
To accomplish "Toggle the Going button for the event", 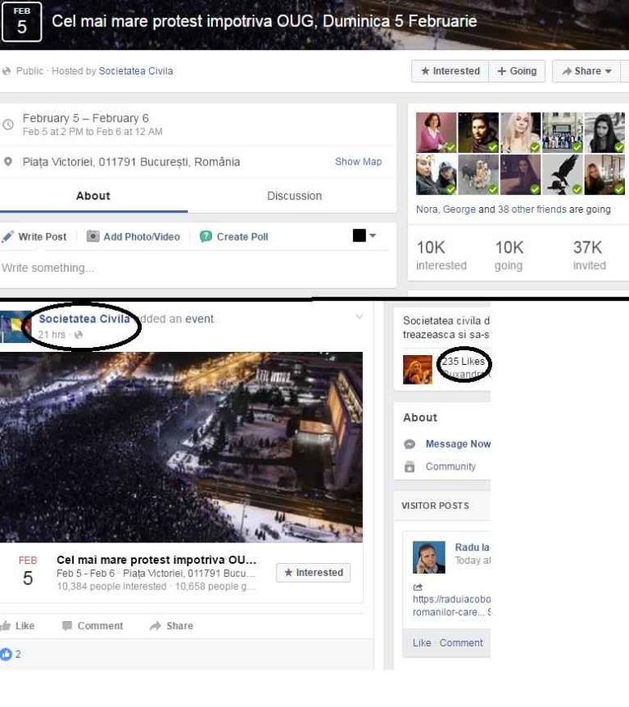I will coord(517,71).
